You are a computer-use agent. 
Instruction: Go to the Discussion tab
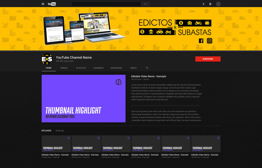click(x=116, y=68)
